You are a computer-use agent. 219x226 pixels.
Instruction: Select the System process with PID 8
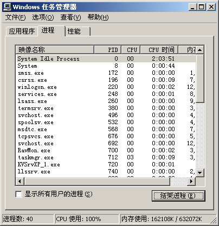(106, 66)
